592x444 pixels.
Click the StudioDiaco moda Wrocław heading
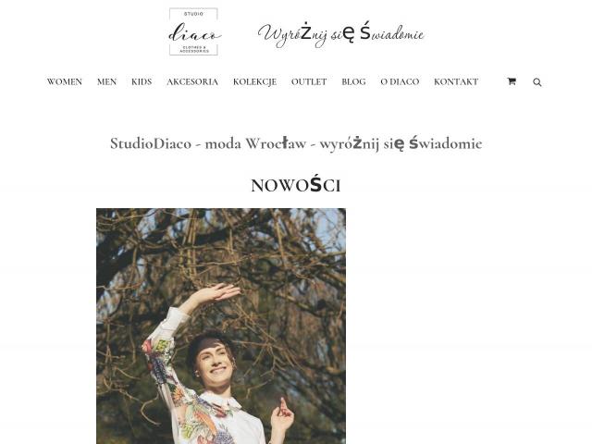pyautogui.click(x=296, y=143)
